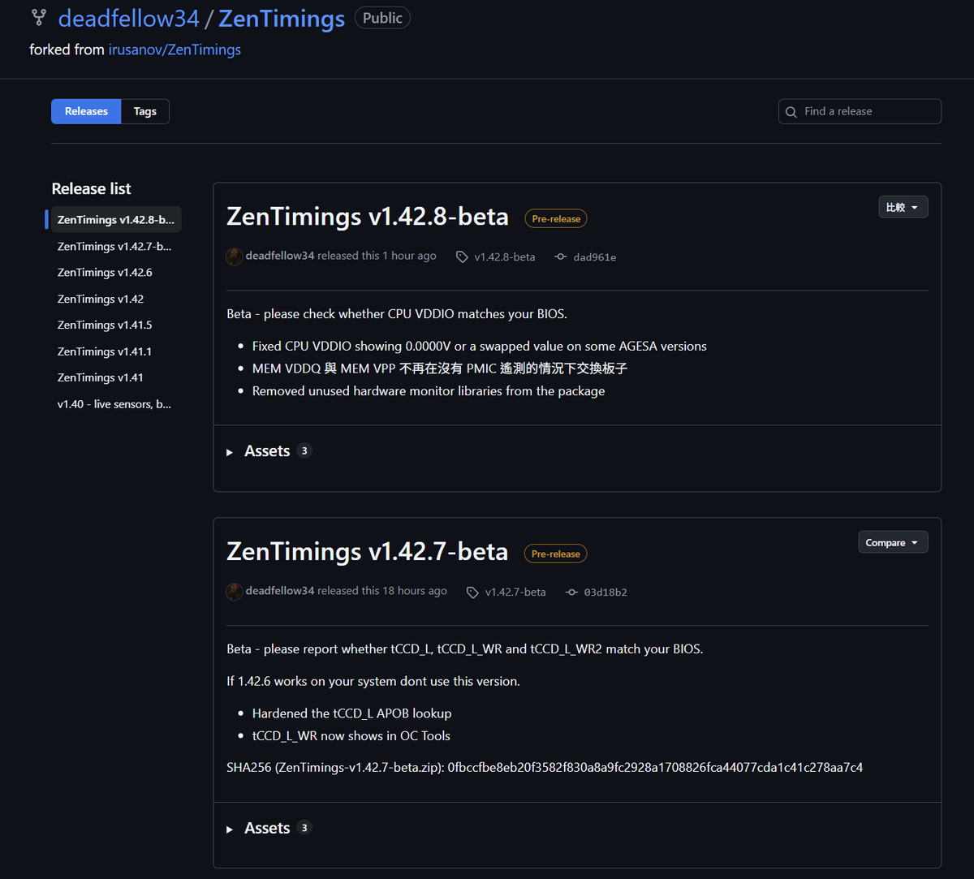Open commit 03d18b2
This screenshot has width=974, height=879.
[606, 592]
